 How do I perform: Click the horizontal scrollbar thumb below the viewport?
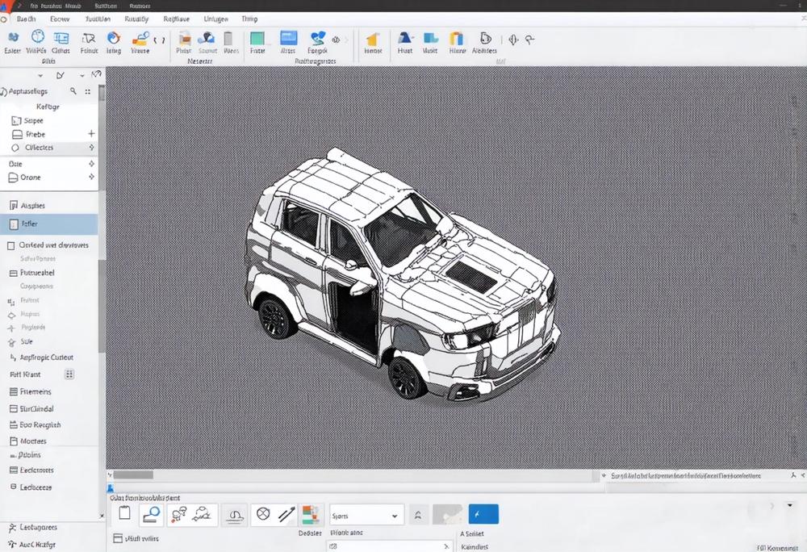pos(132,475)
